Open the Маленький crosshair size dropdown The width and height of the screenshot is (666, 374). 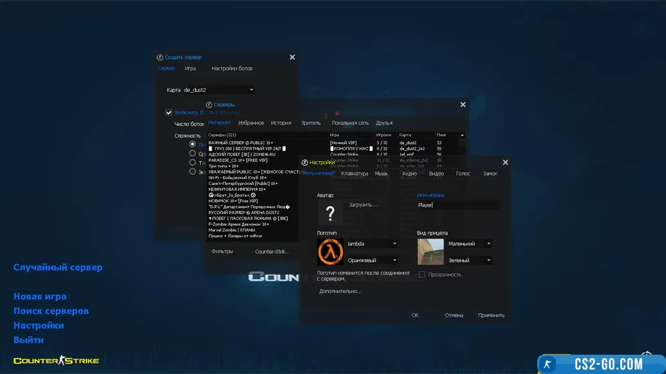[x=470, y=244]
